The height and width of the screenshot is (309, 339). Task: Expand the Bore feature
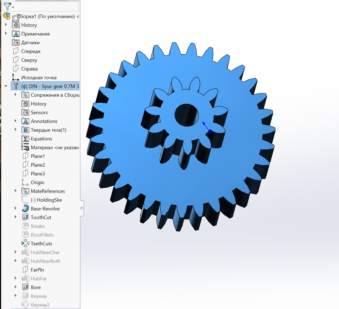point(16,287)
